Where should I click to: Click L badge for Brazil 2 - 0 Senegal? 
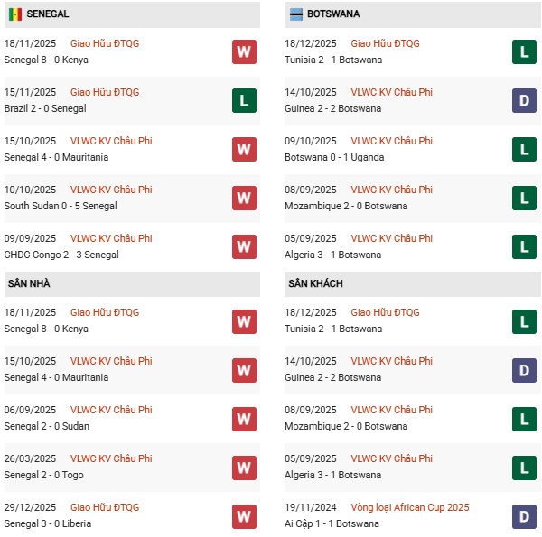pos(244,100)
